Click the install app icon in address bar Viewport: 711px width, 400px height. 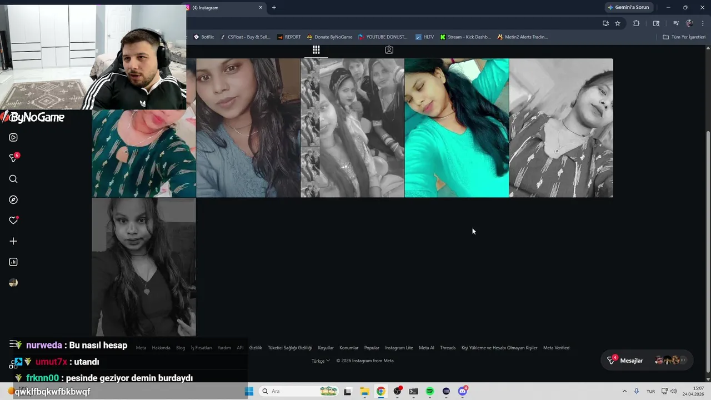[605, 23]
